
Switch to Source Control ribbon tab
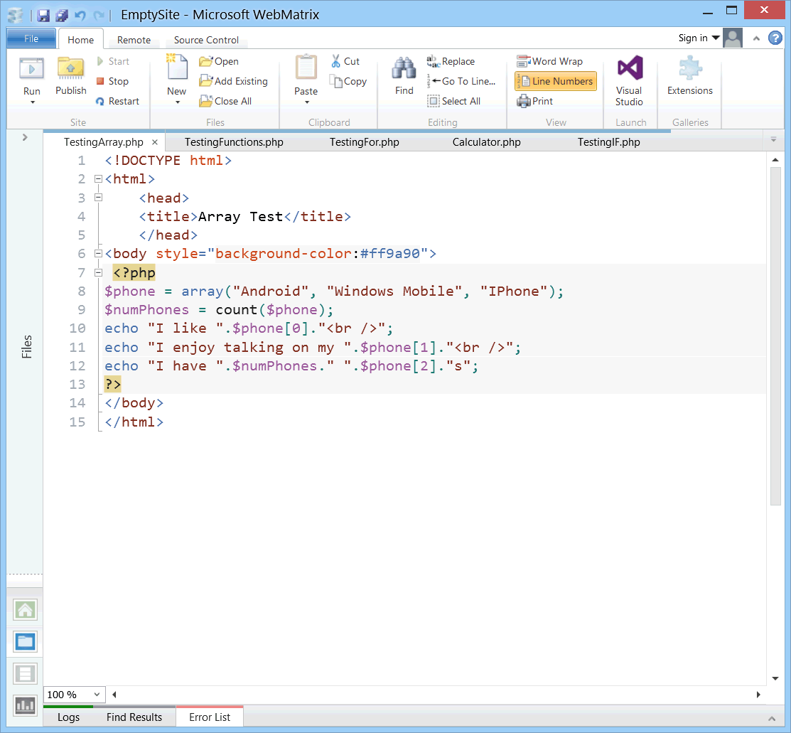click(206, 40)
